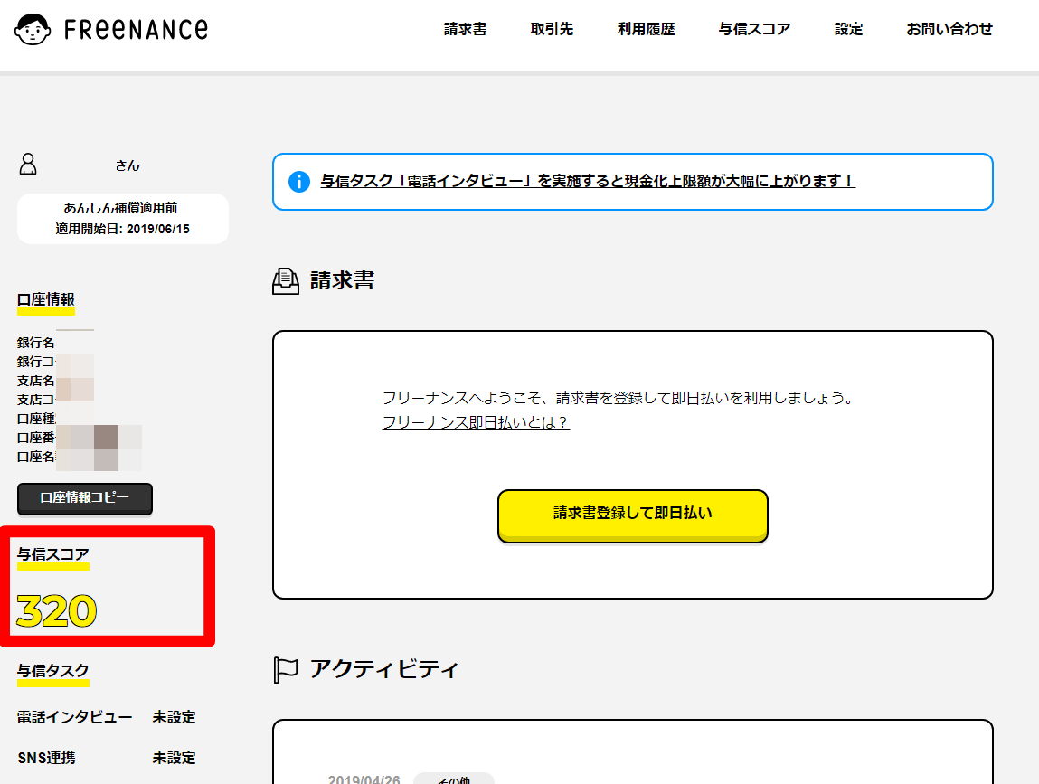Viewport: 1039px width, 784px height.
Task: Click the あんしん補償適用前 status text
Action: (x=120, y=208)
